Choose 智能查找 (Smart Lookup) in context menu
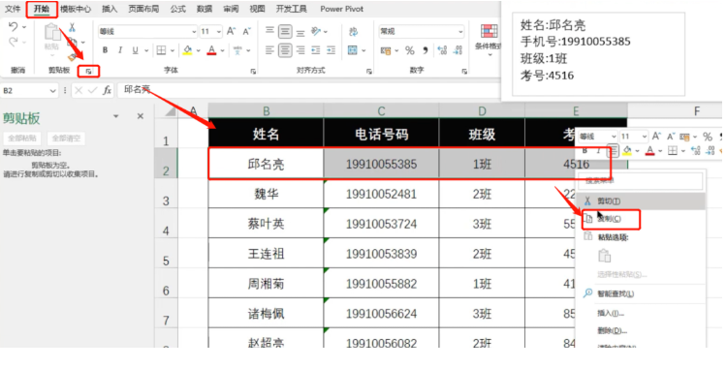Viewport: 727px width, 369px height. pyautogui.click(x=642, y=293)
